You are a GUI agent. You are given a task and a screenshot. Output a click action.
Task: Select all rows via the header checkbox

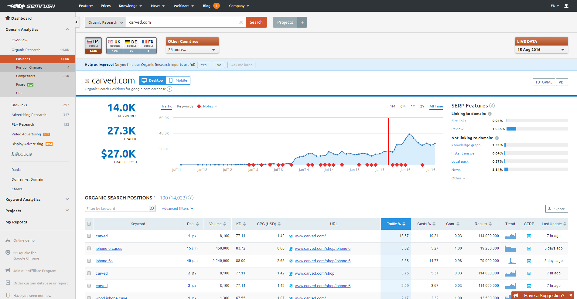89,224
